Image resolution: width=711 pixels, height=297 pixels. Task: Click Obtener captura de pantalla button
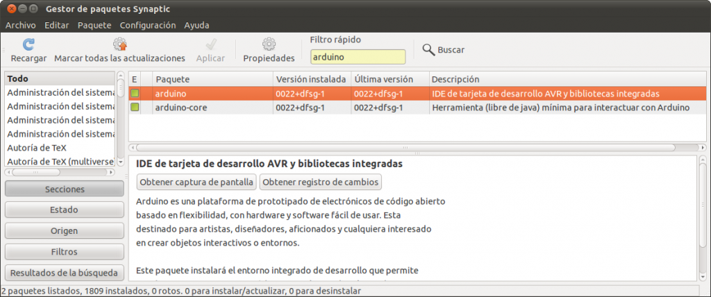click(196, 183)
